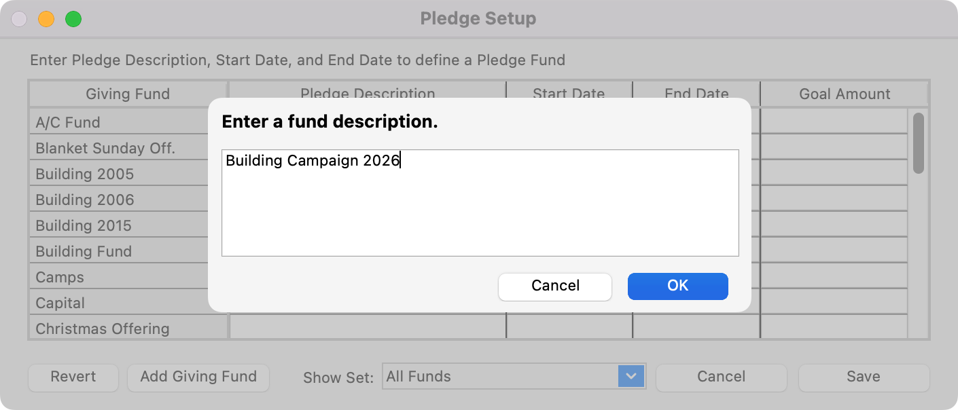Click Save to store pledge setup
This screenshot has height=410, width=958.
[864, 377]
